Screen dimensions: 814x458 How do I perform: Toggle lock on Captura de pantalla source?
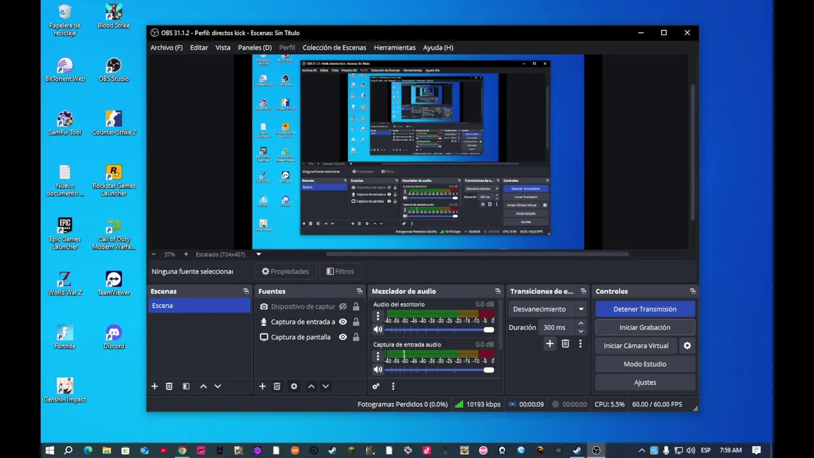[x=356, y=337]
